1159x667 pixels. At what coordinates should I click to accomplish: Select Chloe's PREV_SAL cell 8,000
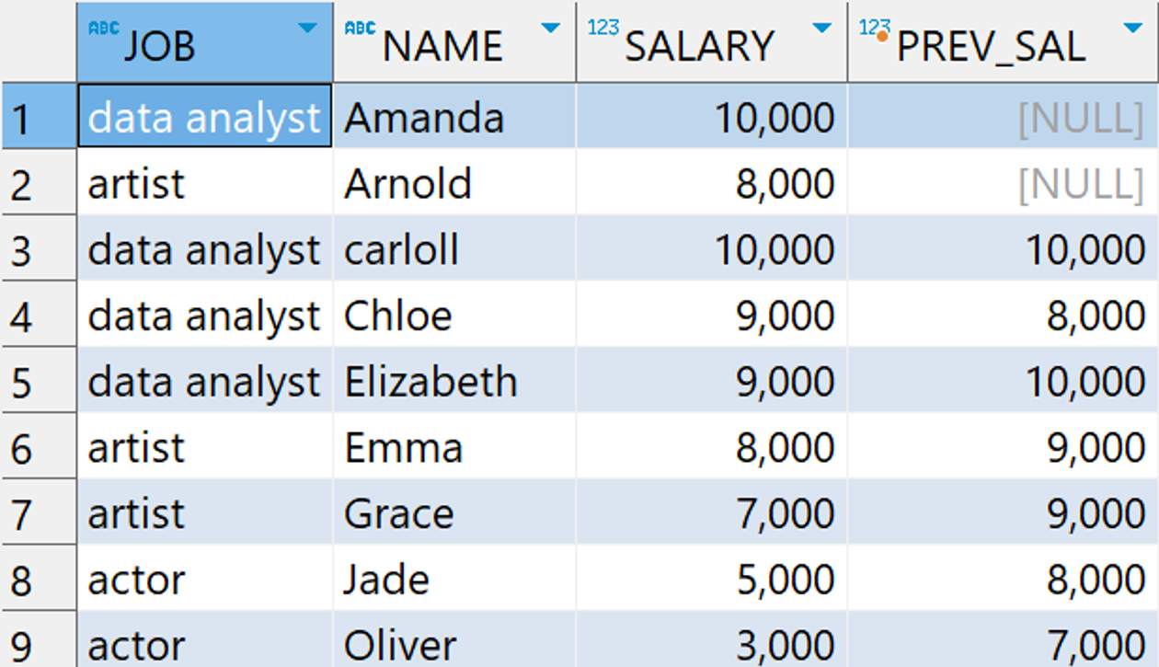pyautogui.click(x=1004, y=315)
